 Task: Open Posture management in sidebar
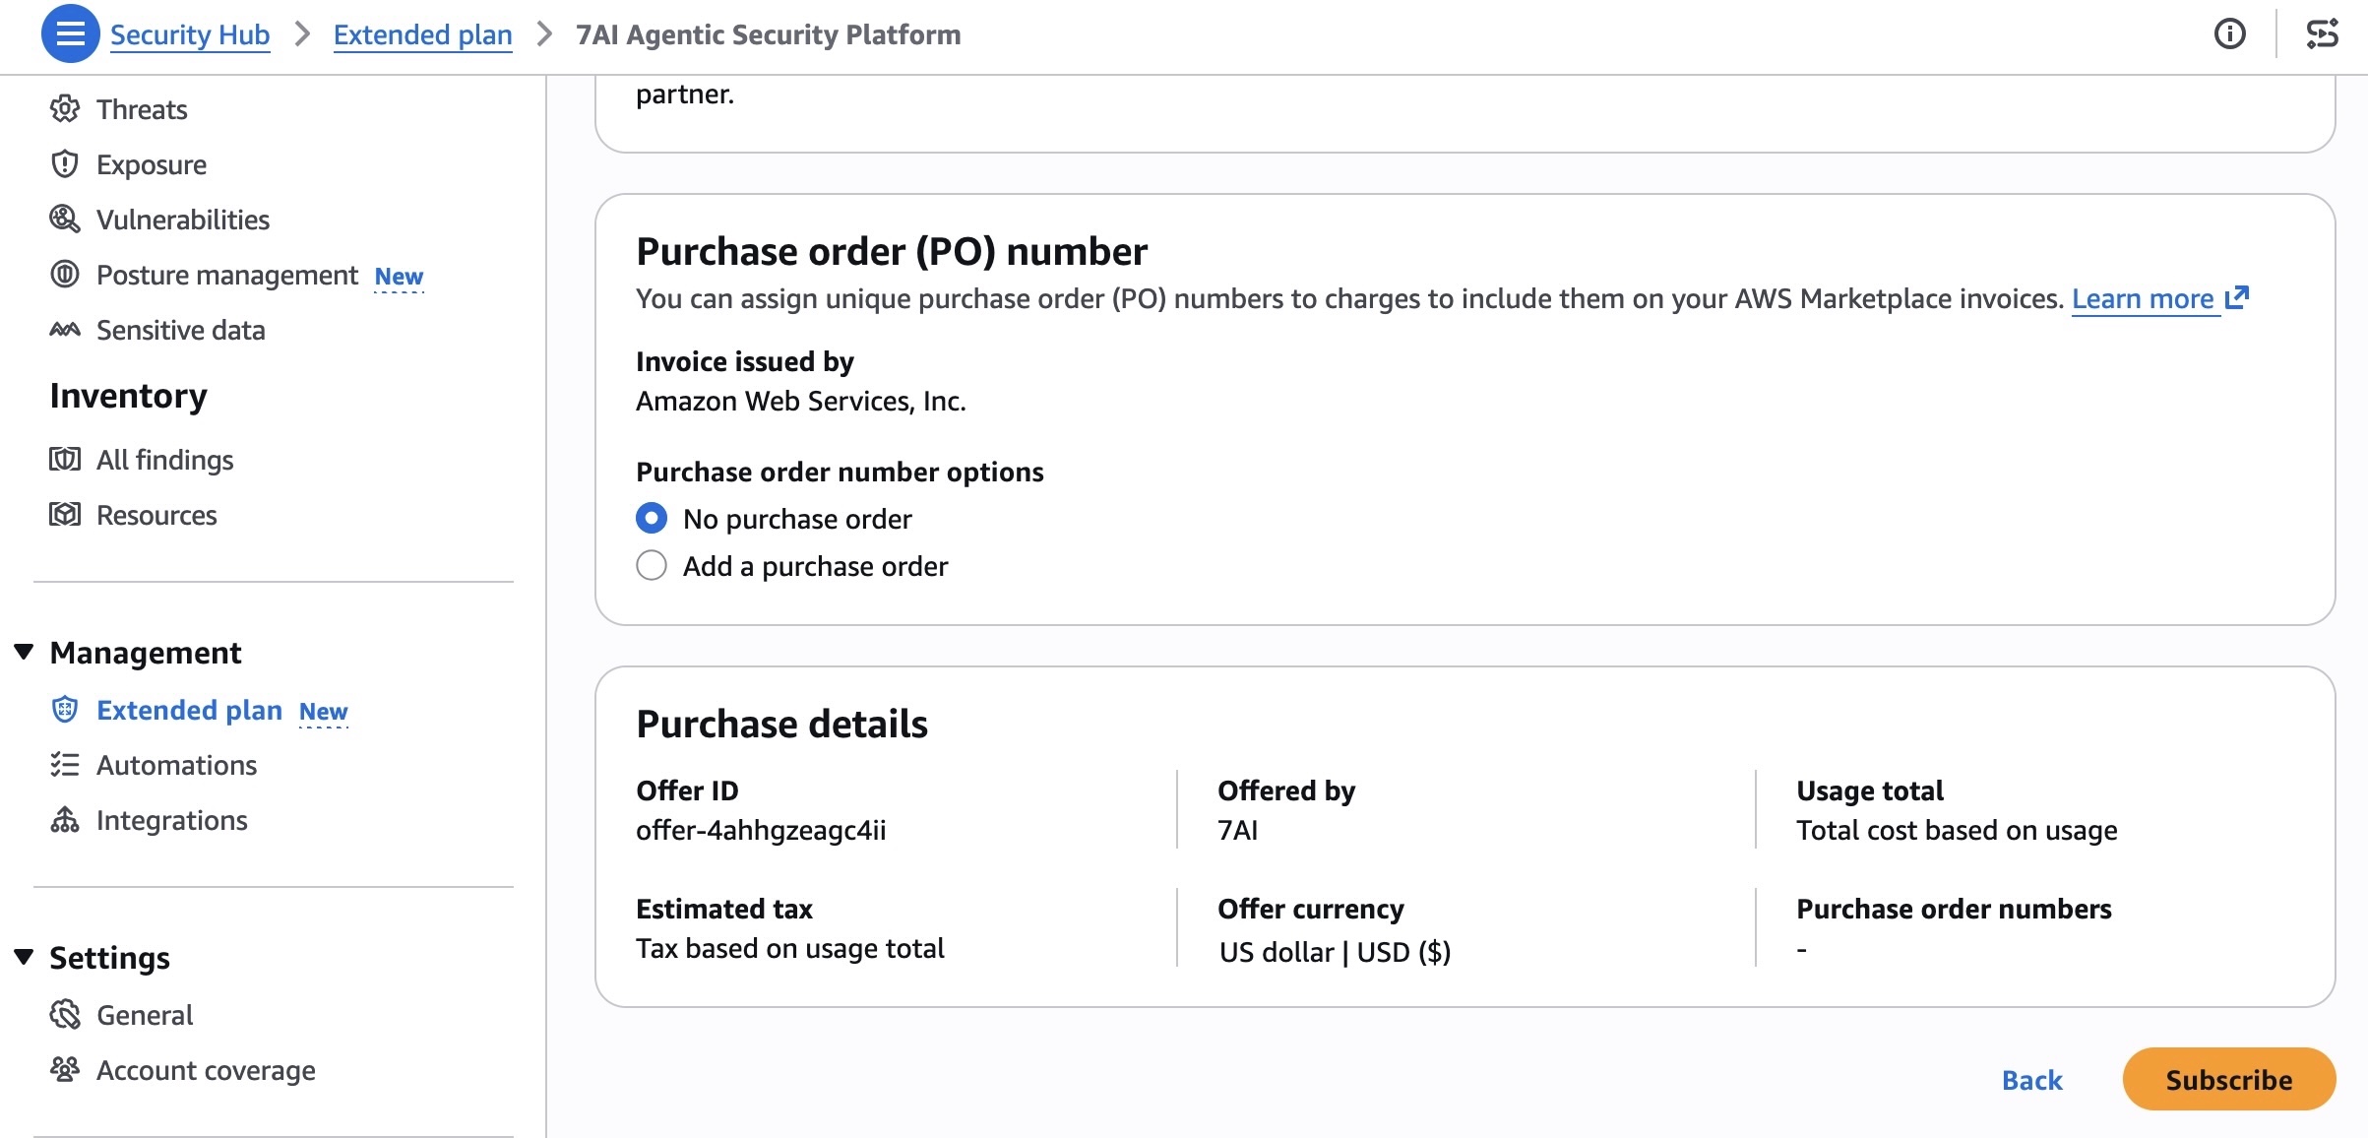[x=226, y=275]
